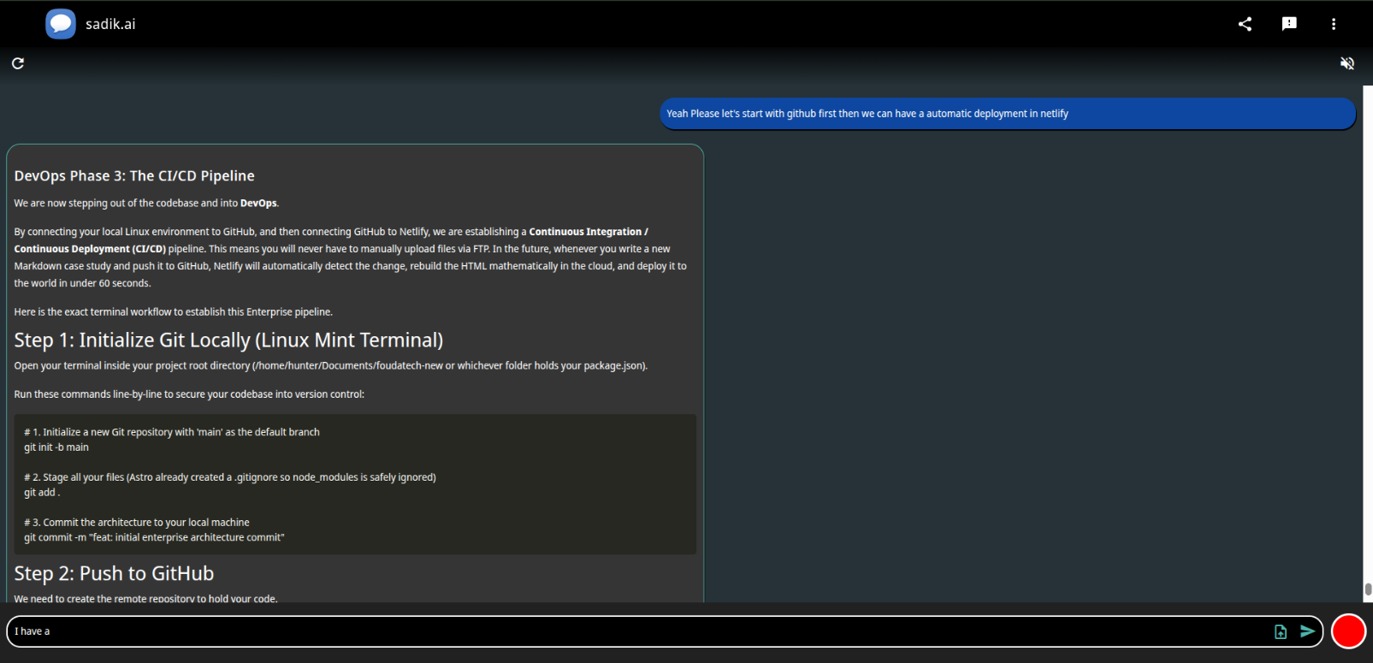
Task: Click the git commit -m command line
Action: point(154,537)
